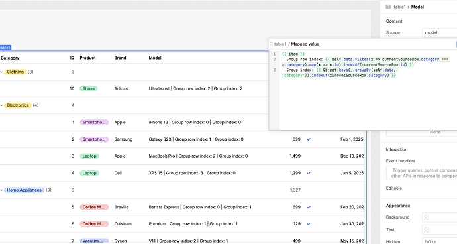Click the Clothing category tag
Screen dimensions: 457x244
[x=15, y=72]
